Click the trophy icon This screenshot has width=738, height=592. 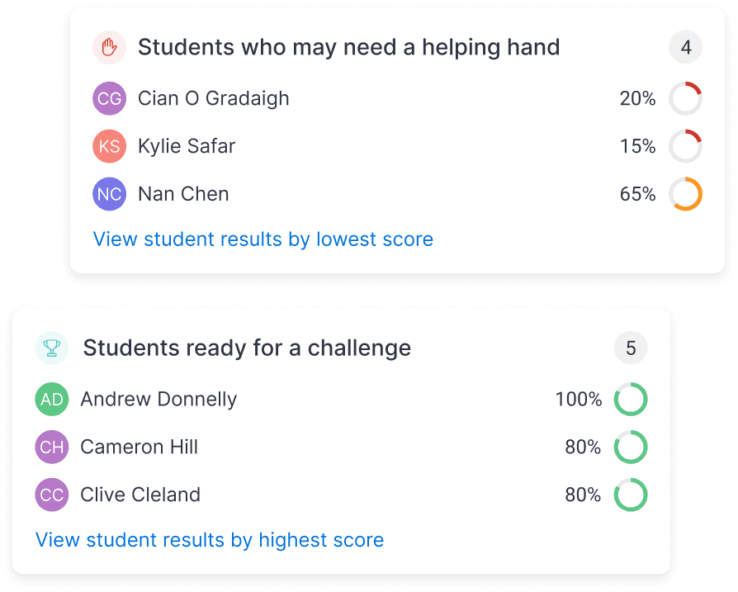(x=52, y=348)
